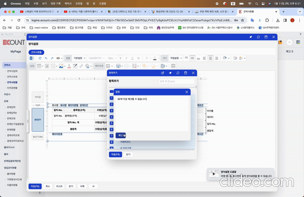Confirm the alert with the 확인 button
Image resolution: width=304 pixels, height=197 pixels.
pos(120,135)
